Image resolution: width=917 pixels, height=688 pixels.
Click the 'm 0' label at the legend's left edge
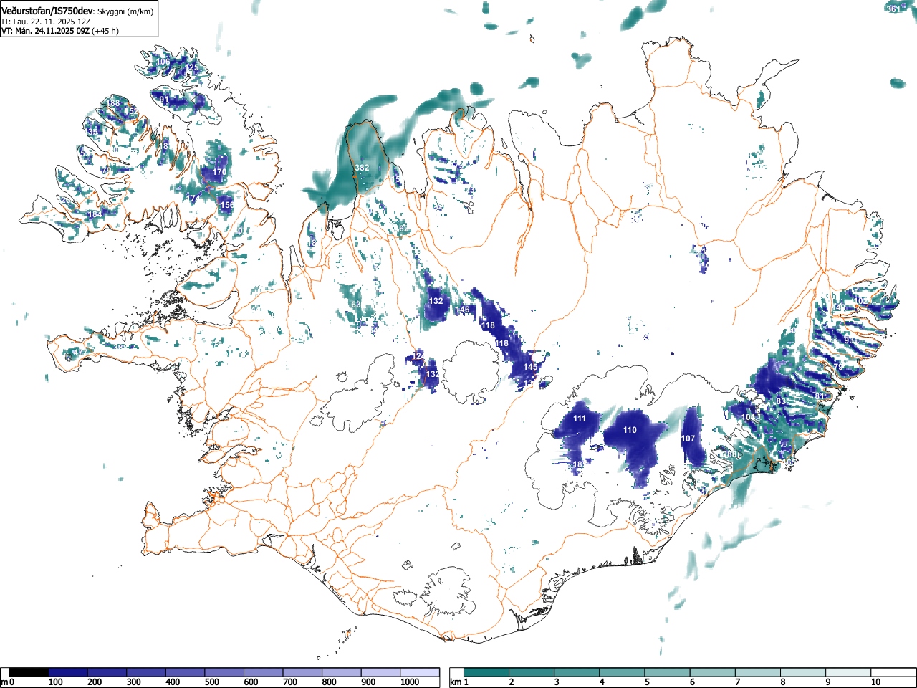(8, 682)
